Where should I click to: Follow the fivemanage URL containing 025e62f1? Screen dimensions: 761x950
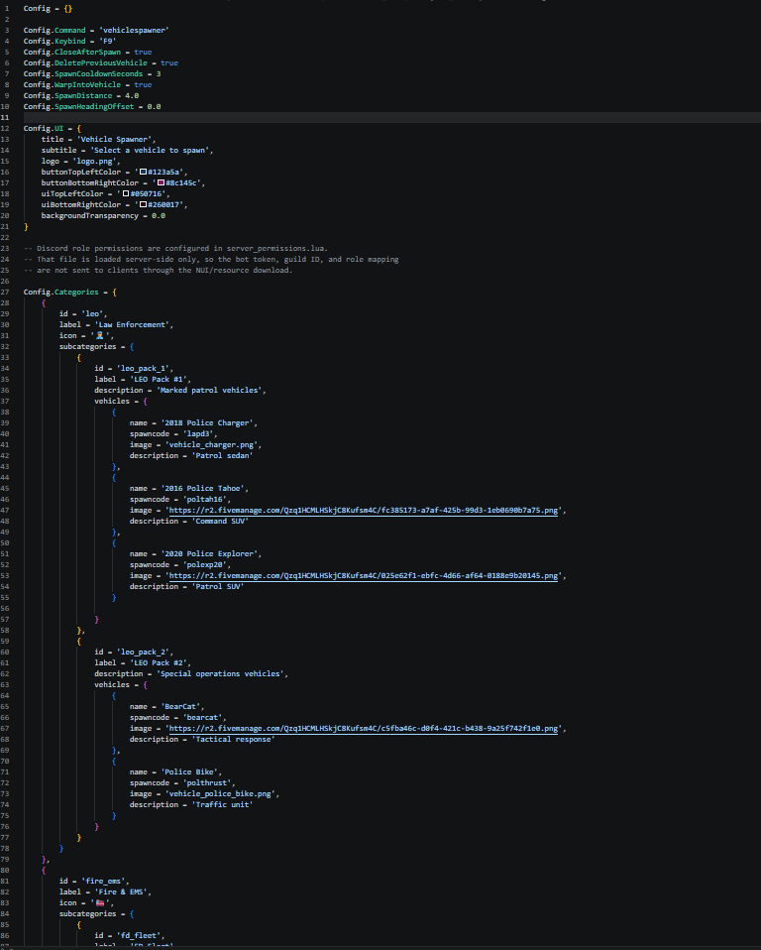click(x=364, y=575)
